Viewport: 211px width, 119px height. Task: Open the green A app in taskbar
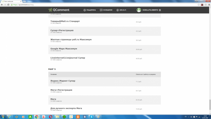30,117
